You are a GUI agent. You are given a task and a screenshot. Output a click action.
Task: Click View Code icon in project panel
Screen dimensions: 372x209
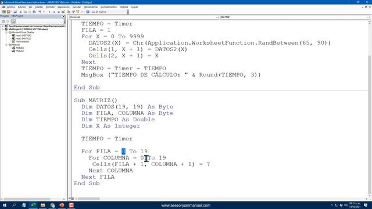pyautogui.click(x=3, y=21)
